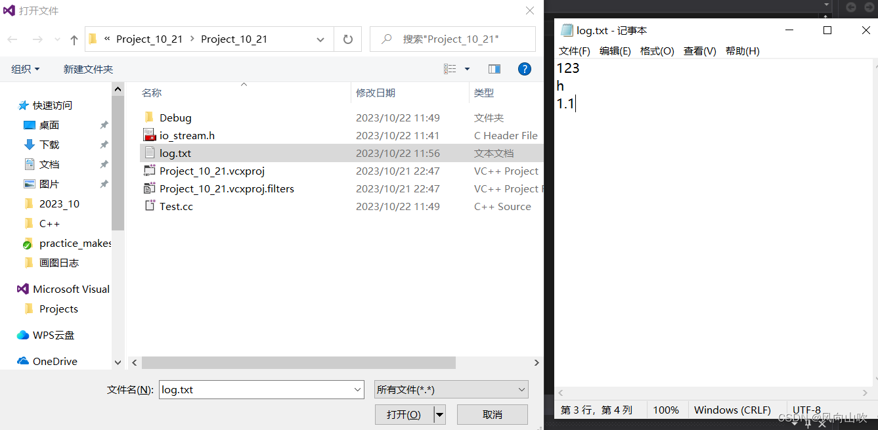Viewport: 878px width, 430px height.
Task: Click the 打开(O) button
Action: 405,414
